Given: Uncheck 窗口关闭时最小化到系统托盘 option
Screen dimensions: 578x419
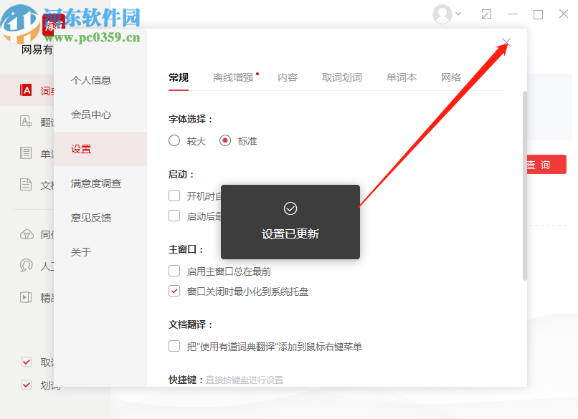Looking at the screenshot, I should click(174, 291).
